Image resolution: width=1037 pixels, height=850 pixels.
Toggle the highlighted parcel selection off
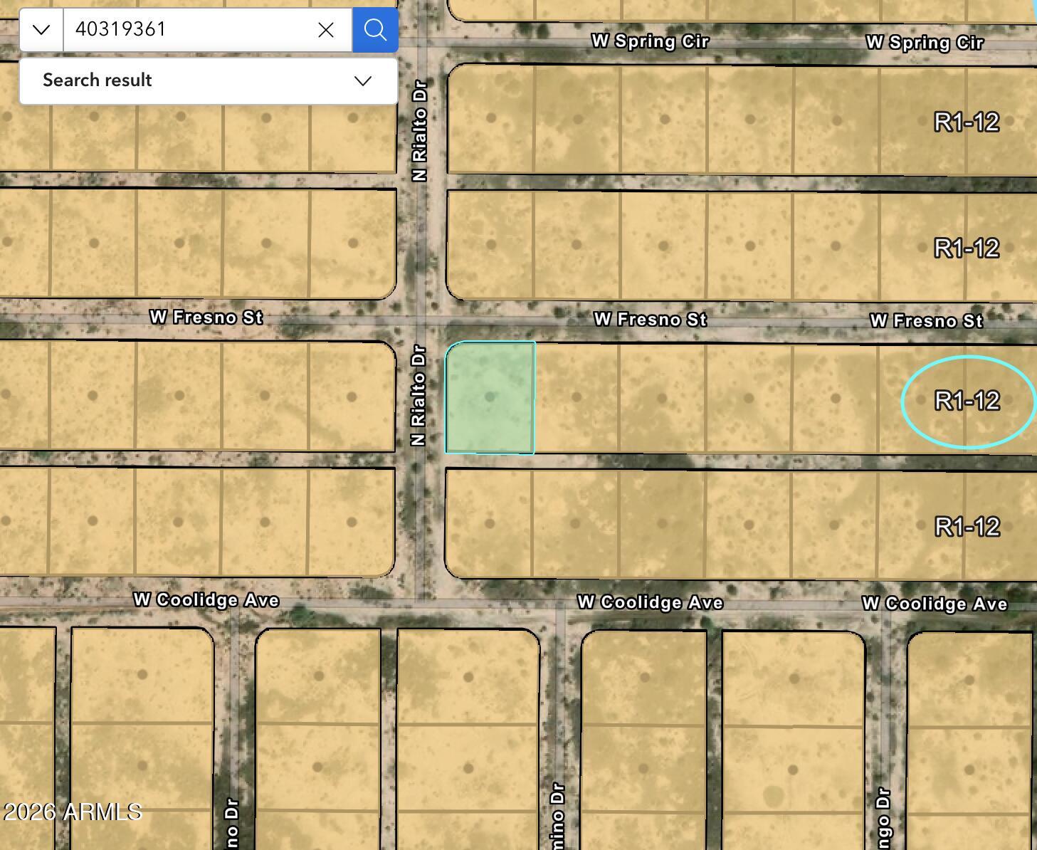490,397
